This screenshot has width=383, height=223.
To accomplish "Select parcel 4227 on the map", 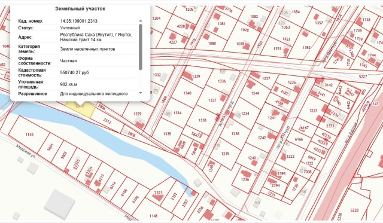I will point(173,42).
